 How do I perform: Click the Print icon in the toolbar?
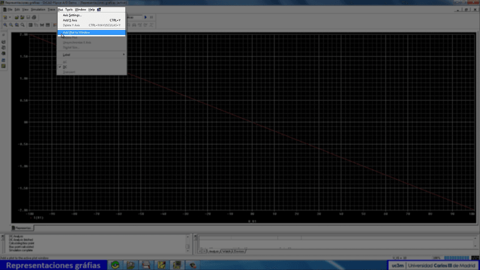[x=34, y=18]
